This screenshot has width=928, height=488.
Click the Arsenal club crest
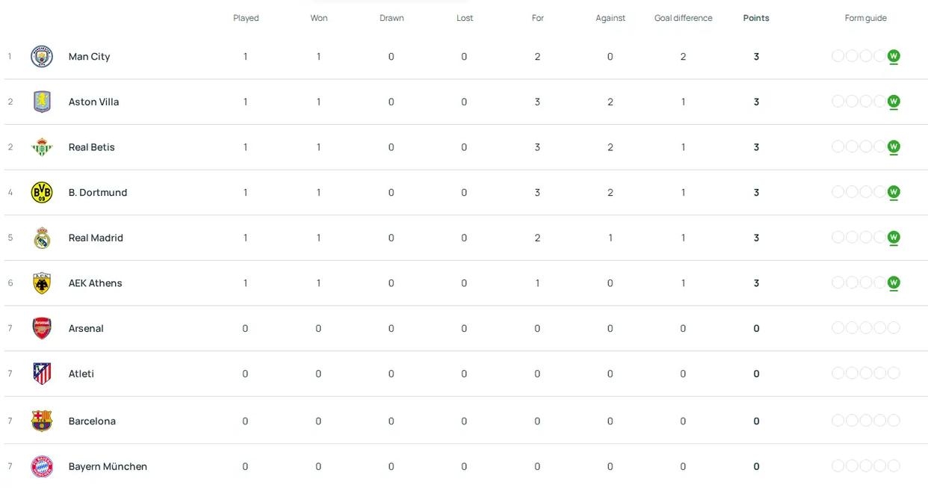[x=42, y=328]
